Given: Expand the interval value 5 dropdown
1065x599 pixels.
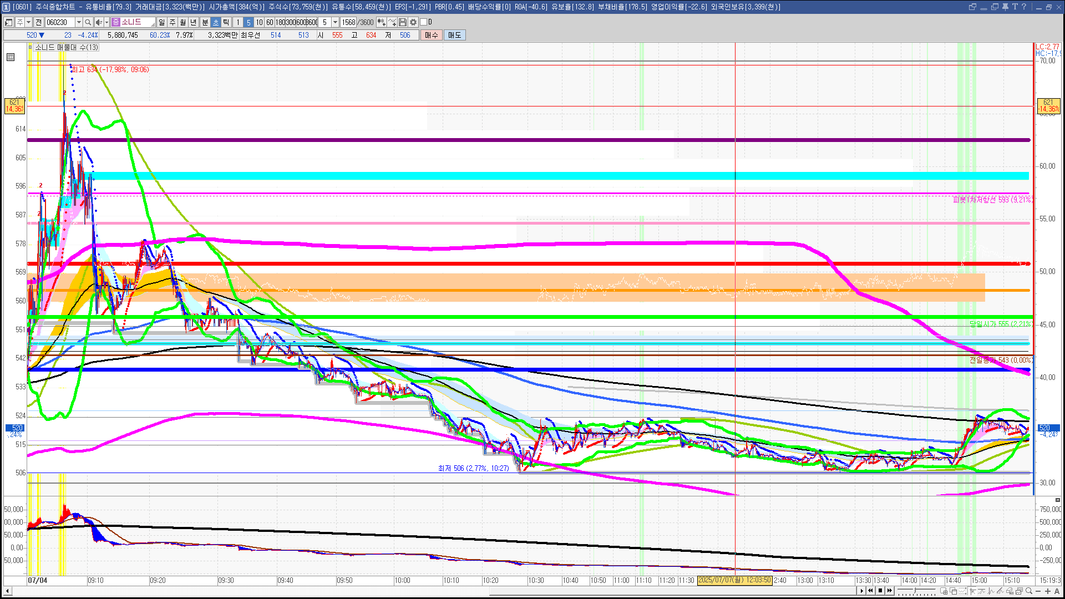Looking at the screenshot, I should point(335,22).
